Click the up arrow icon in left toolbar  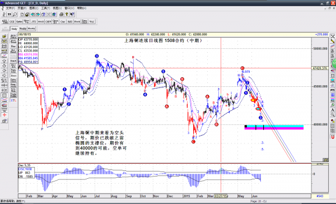click(x=4, y=61)
